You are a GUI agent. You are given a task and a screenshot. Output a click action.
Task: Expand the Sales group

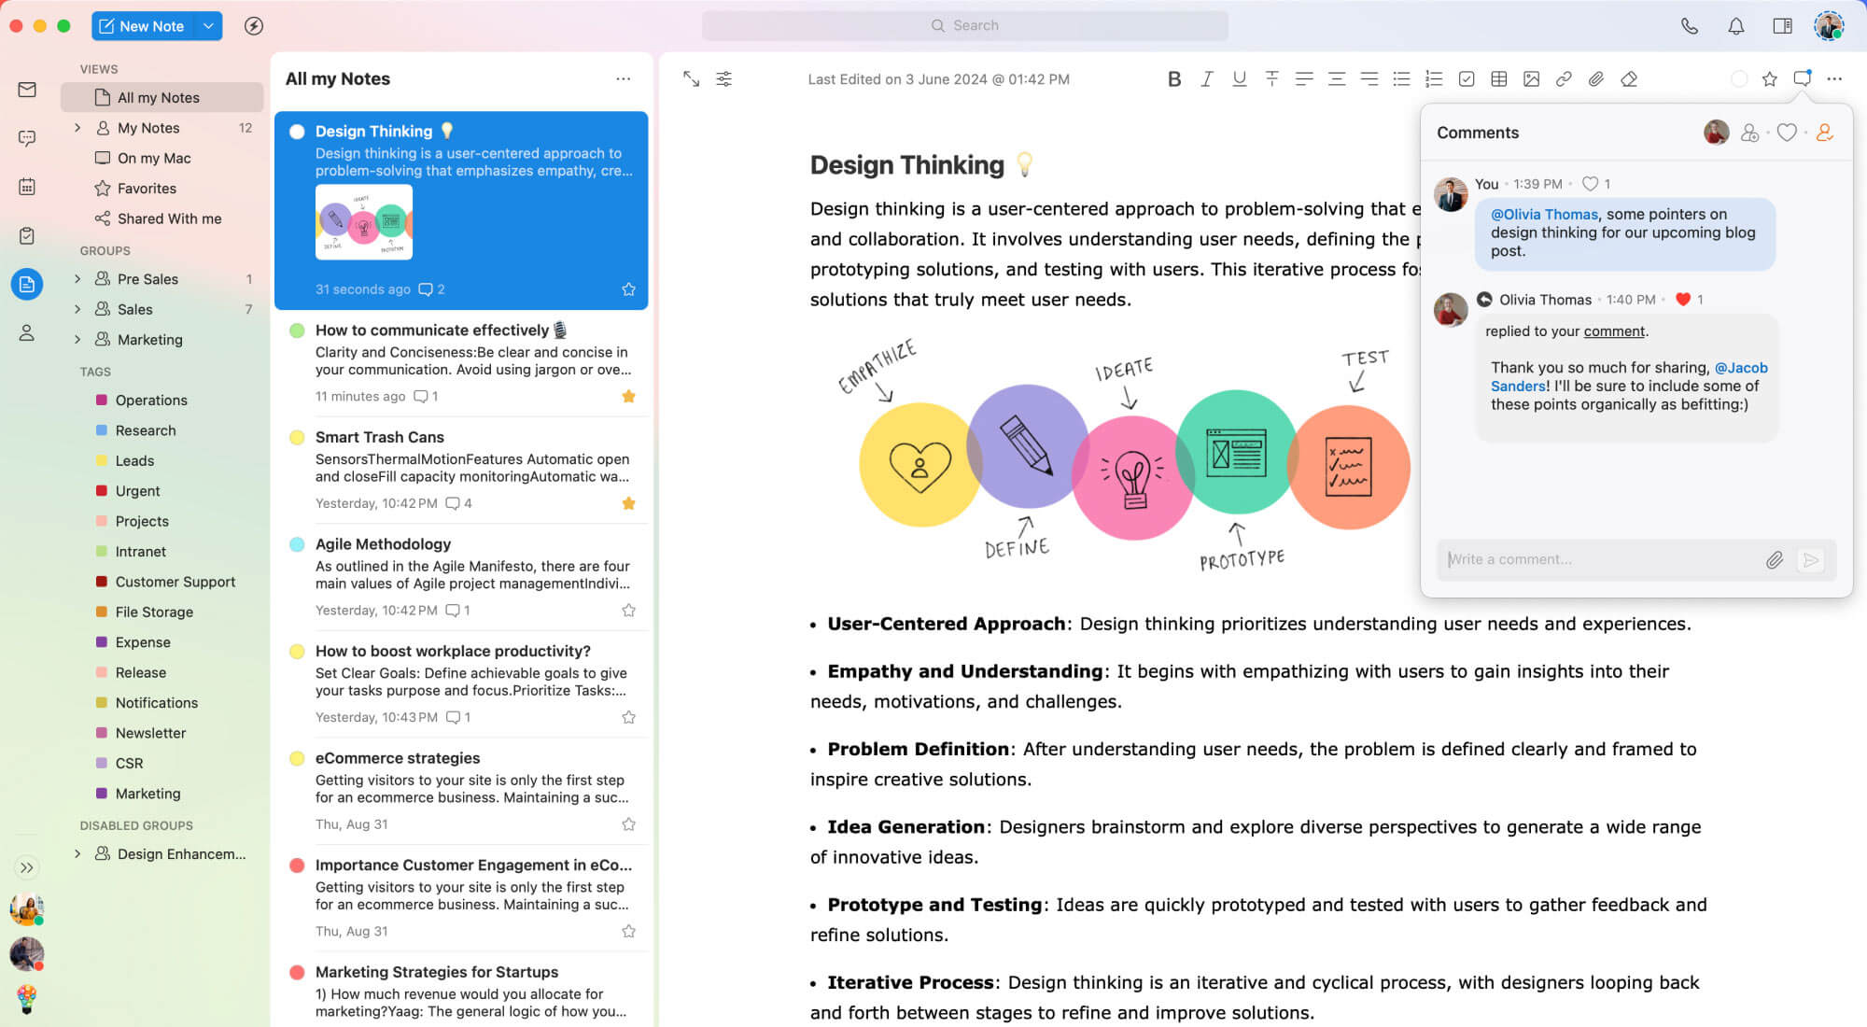click(77, 309)
